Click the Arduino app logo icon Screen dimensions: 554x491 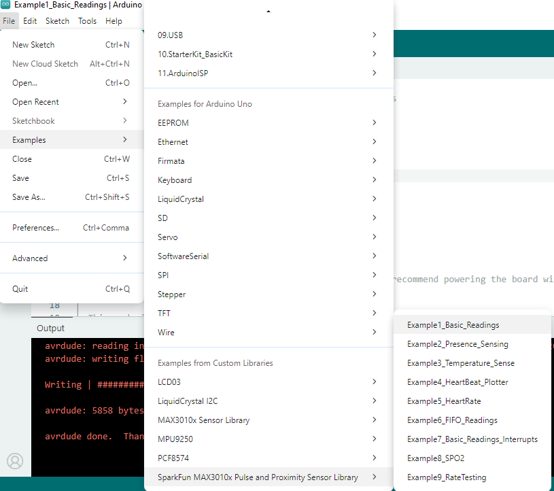pos(6,5)
